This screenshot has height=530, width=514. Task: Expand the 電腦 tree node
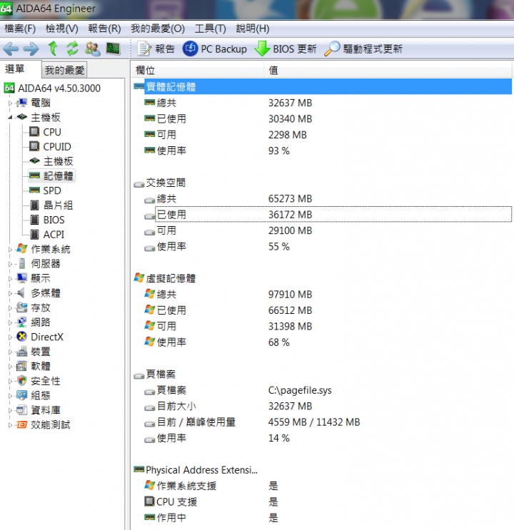coord(10,103)
